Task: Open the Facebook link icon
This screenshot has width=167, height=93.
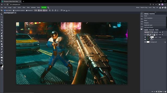Action: [165, 7]
